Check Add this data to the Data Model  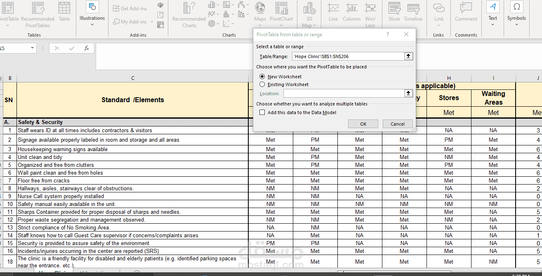[x=262, y=112]
